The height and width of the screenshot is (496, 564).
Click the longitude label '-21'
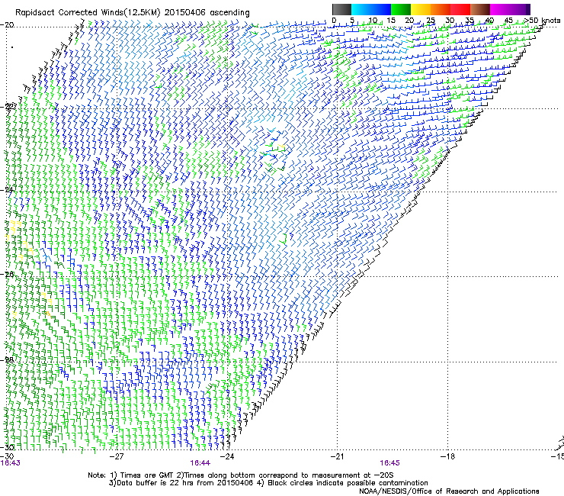[x=337, y=456]
